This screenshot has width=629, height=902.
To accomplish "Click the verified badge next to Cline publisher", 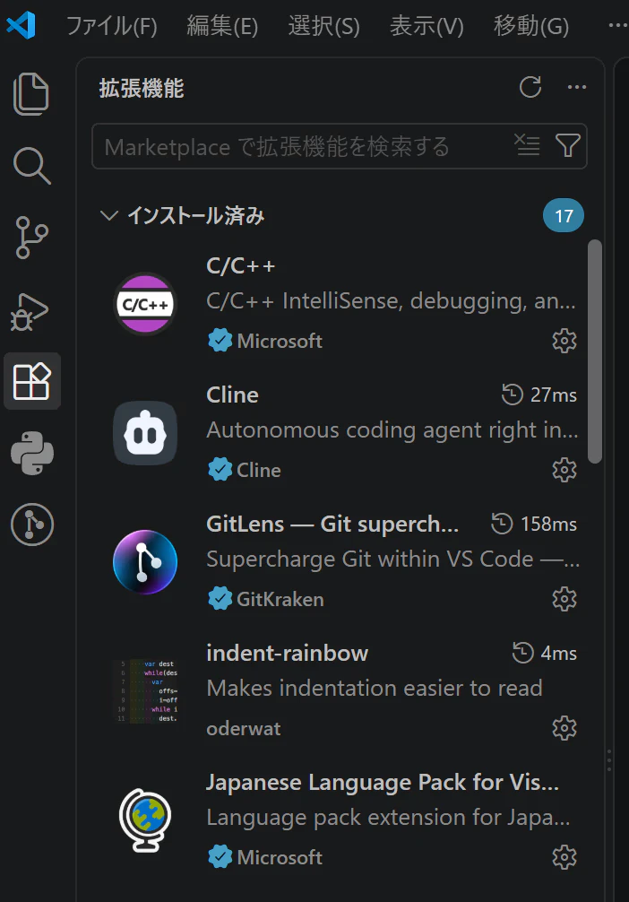I will (x=220, y=470).
